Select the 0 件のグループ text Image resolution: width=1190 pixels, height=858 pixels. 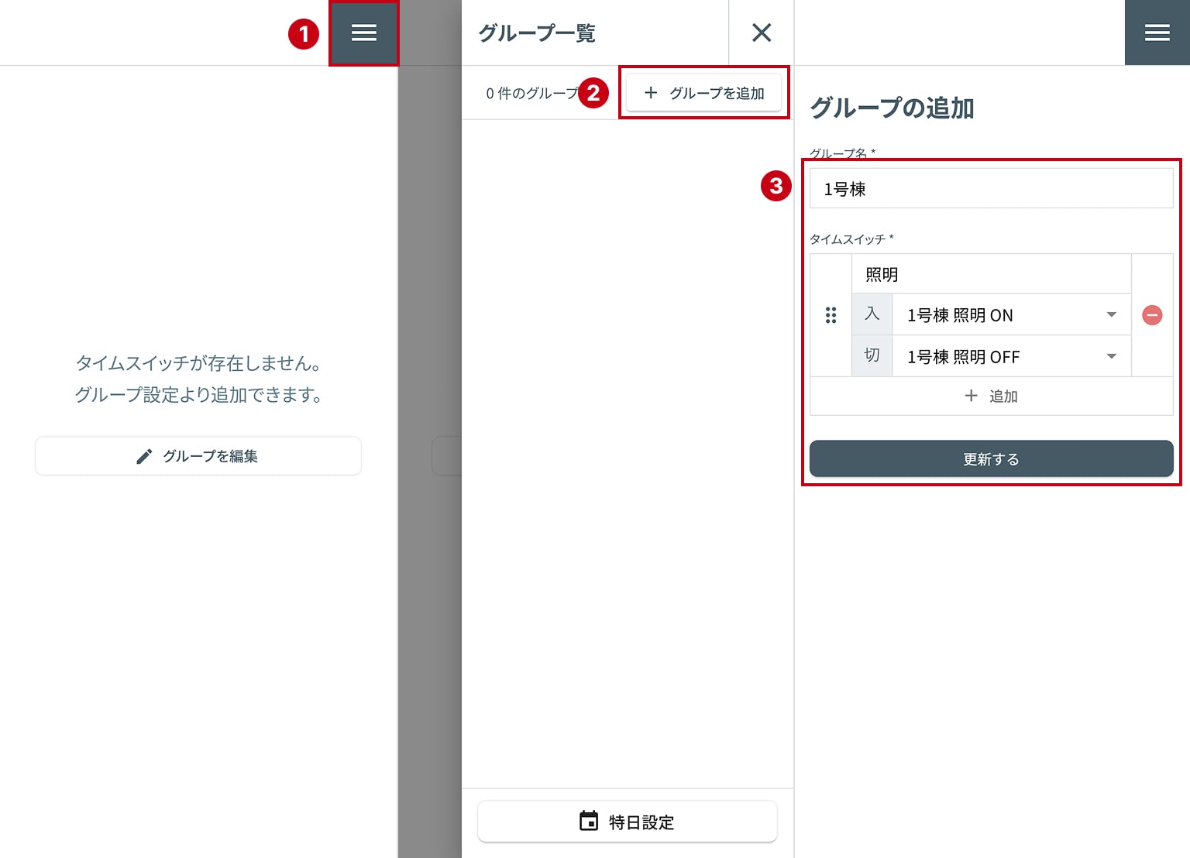(532, 94)
